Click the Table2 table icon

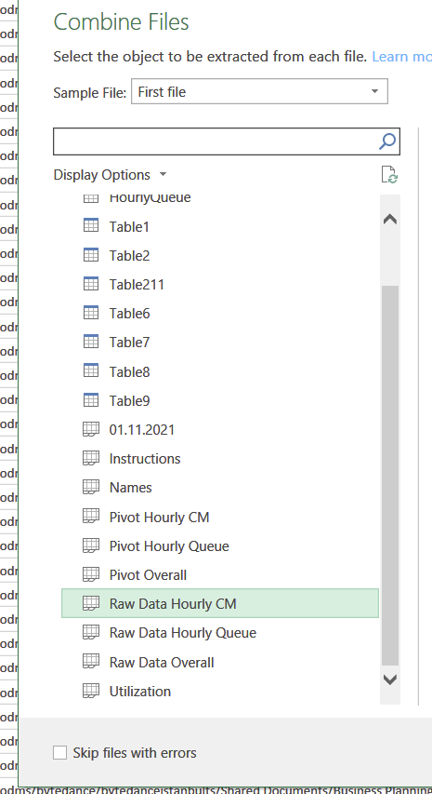click(x=90, y=255)
